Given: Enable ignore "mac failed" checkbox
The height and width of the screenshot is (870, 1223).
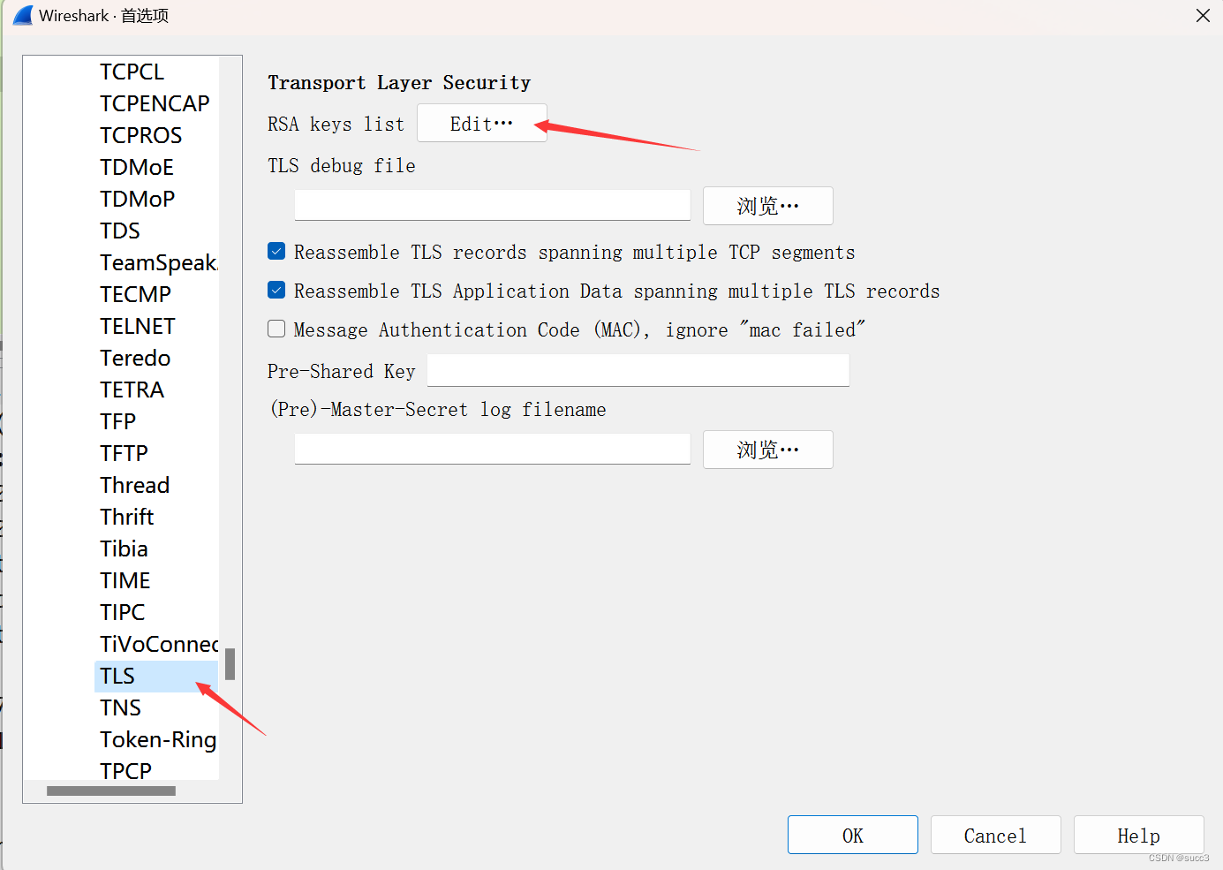Looking at the screenshot, I should (x=276, y=329).
